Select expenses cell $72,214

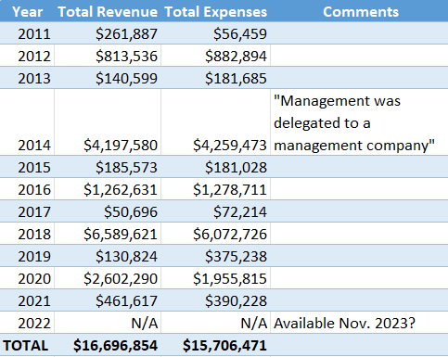point(215,211)
